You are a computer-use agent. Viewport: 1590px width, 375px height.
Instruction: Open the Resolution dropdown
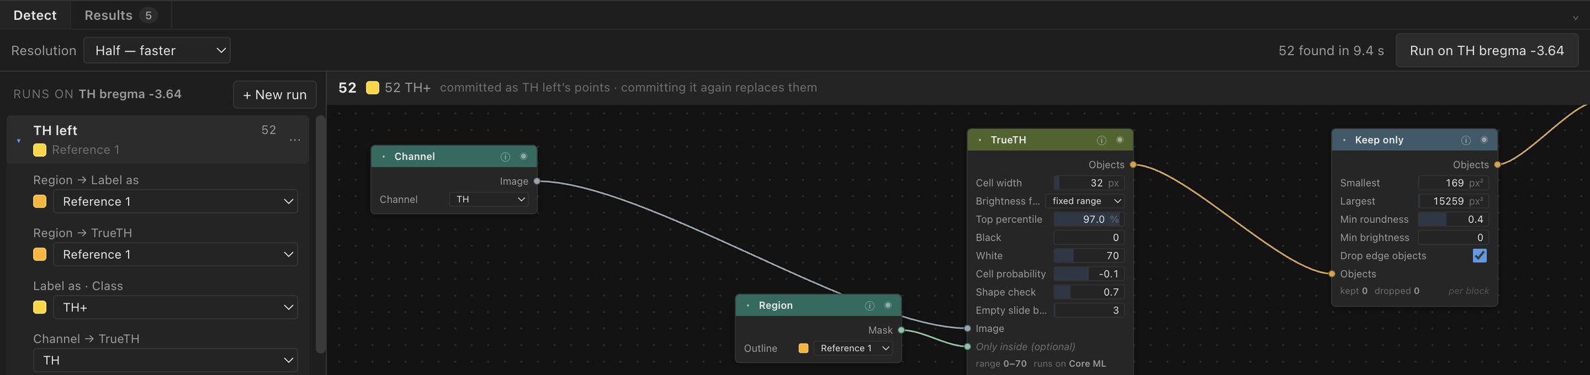click(157, 50)
